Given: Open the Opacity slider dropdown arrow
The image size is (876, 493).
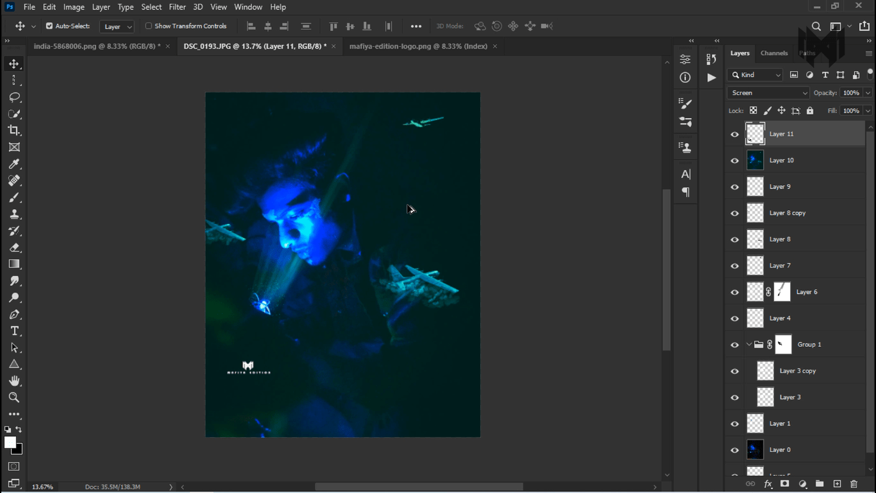Looking at the screenshot, I should point(868,93).
